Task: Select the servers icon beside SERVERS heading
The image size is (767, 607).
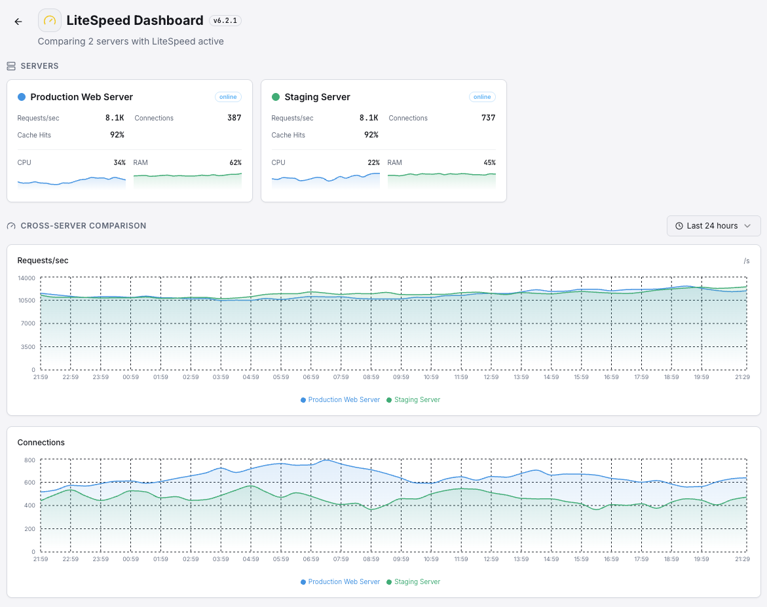Action: [10, 65]
